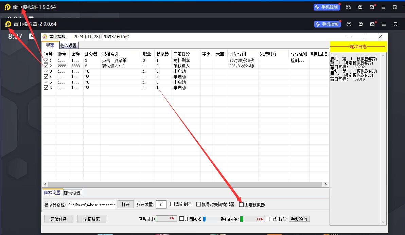
Task: Enable 换号时关闭模拟器 checkbox
Action: point(199,204)
